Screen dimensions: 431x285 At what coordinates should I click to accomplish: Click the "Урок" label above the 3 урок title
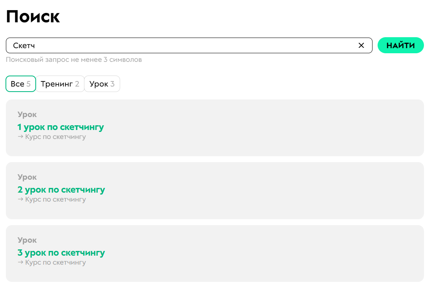pyautogui.click(x=27, y=240)
